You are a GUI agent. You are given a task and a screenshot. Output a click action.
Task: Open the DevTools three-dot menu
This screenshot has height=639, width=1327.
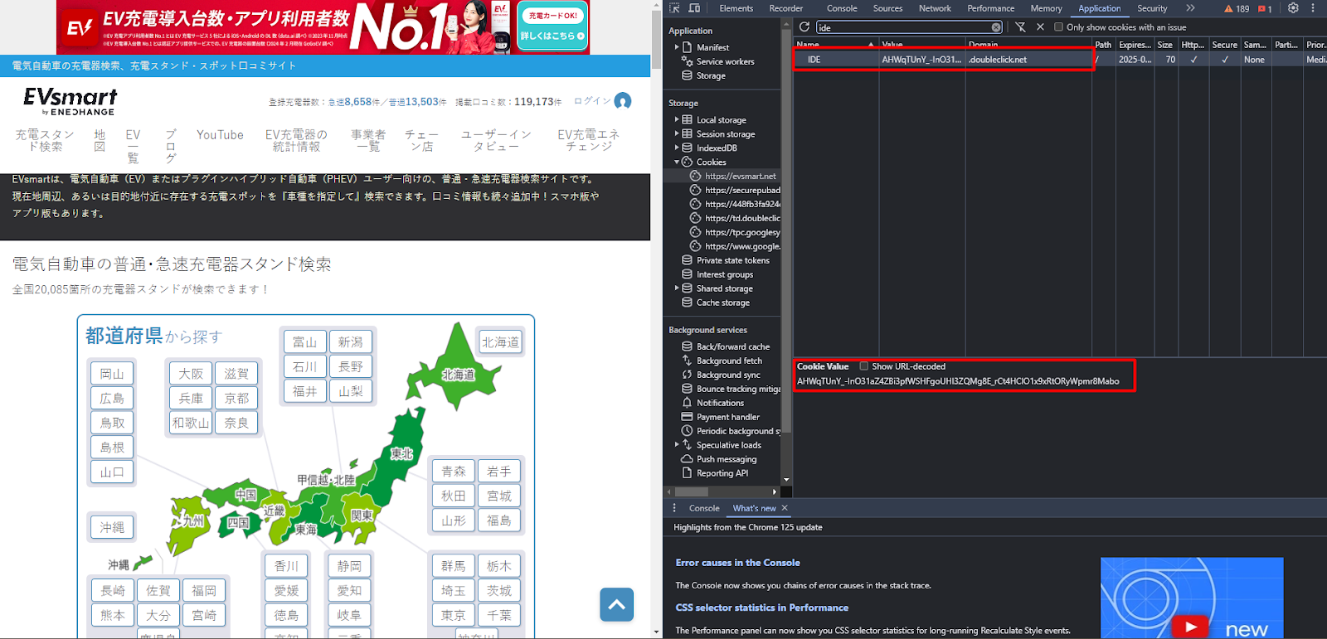[x=1313, y=8]
